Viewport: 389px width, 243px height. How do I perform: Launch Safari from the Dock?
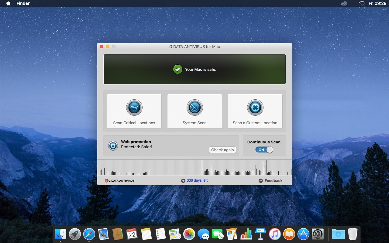tap(89, 234)
